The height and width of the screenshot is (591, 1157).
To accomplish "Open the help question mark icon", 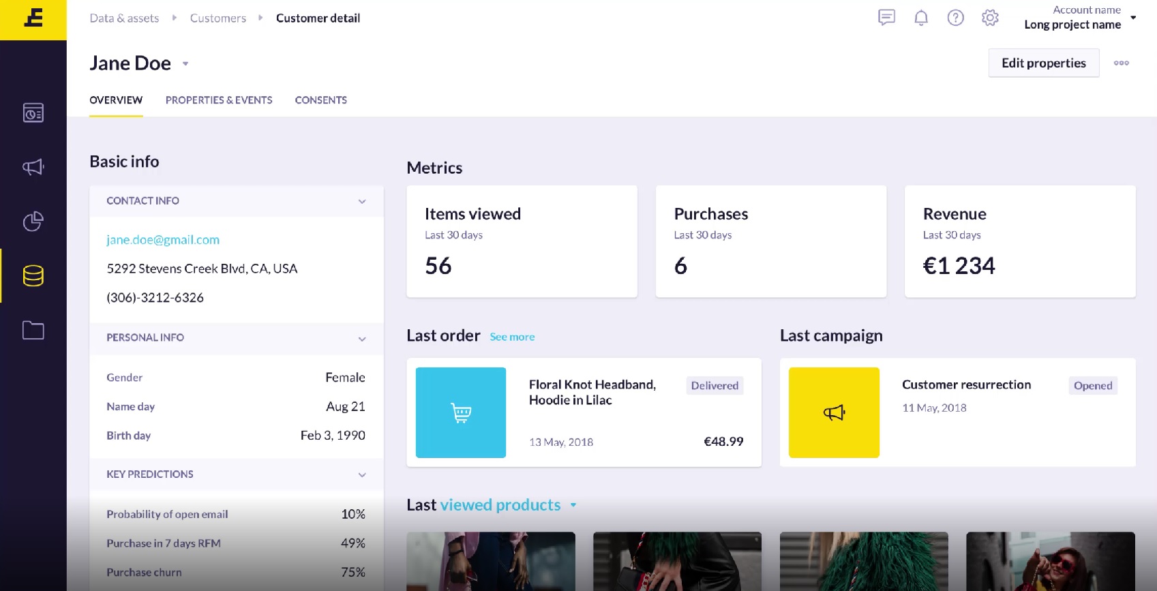I will point(955,18).
